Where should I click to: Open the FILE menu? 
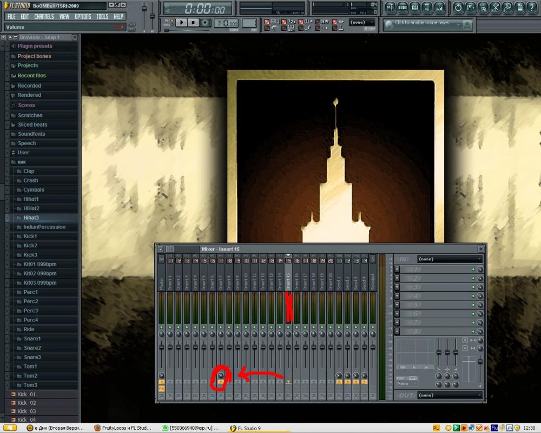pyautogui.click(x=11, y=17)
